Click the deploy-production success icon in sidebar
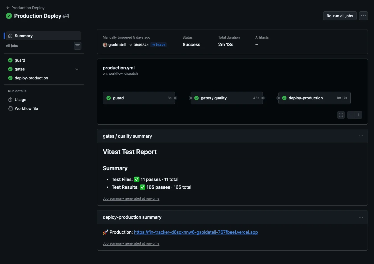The width and height of the screenshot is (374, 264). [x=10, y=78]
